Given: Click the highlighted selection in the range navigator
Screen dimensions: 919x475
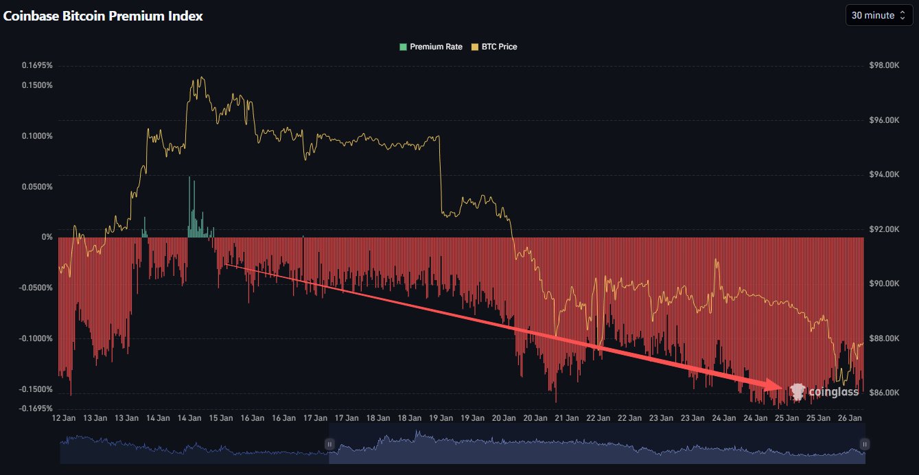Looking at the screenshot, I should (x=597, y=444).
